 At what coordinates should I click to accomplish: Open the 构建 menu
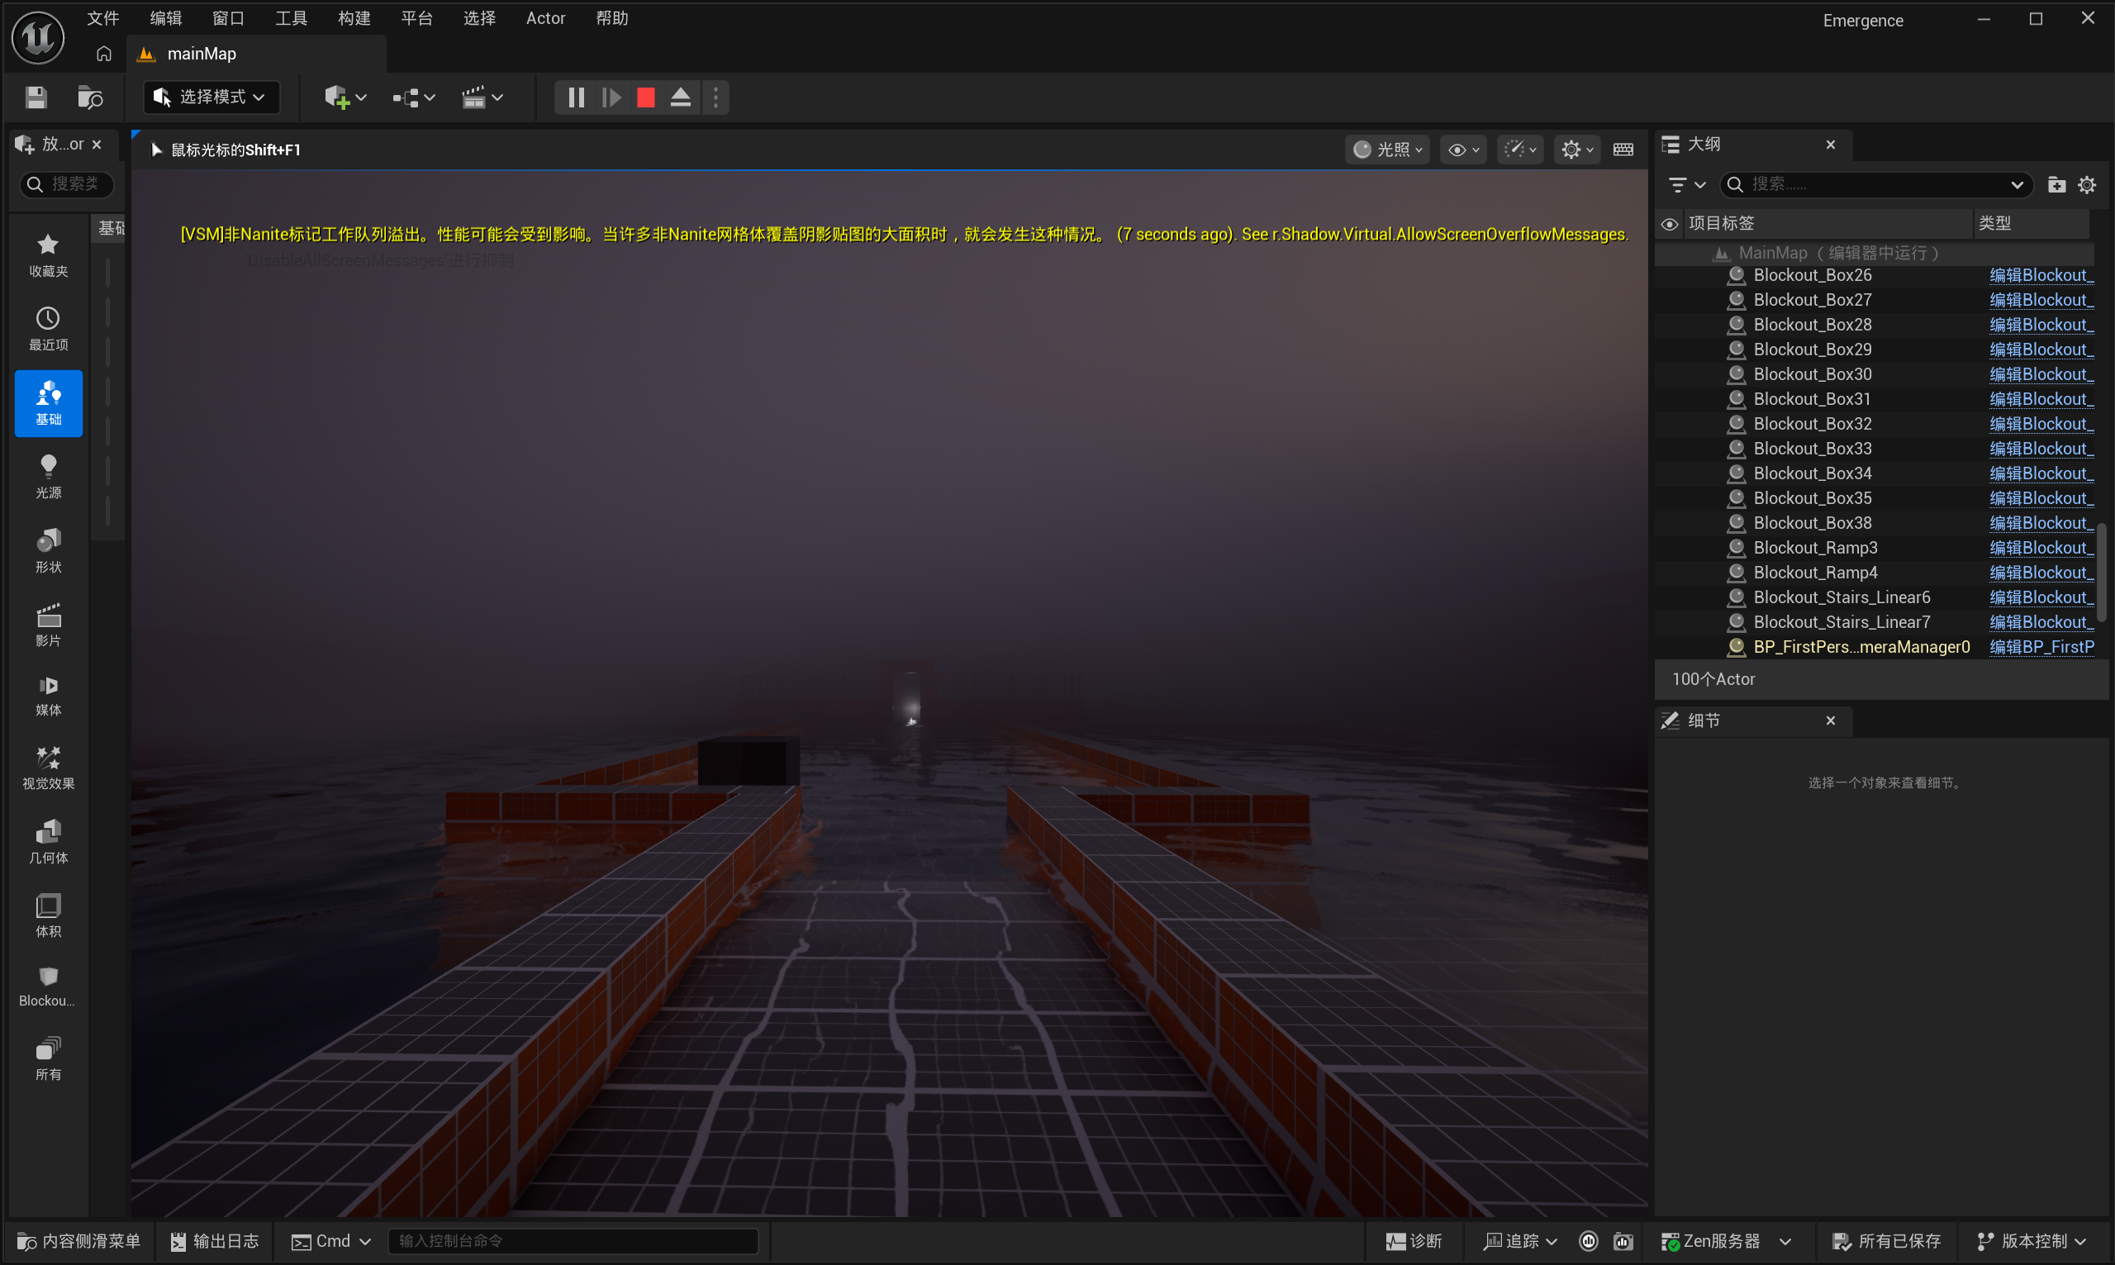354,18
